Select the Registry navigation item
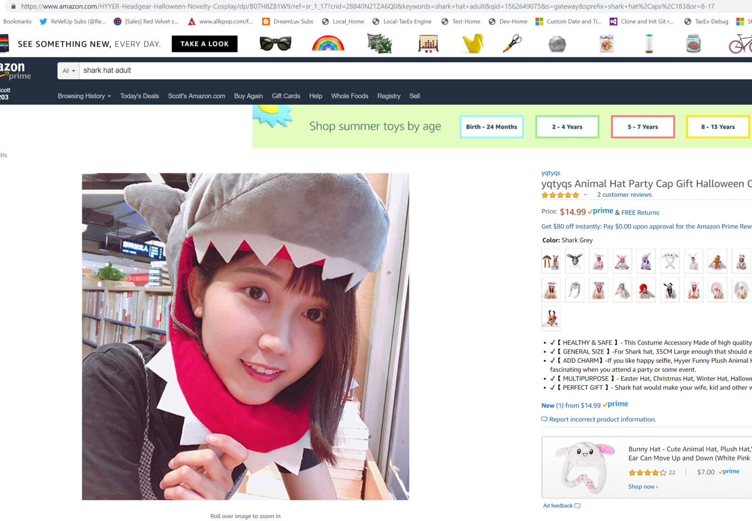Image resolution: width=752 pixels, height=521 pixels. pyautogui.click(x=389, y=96)
